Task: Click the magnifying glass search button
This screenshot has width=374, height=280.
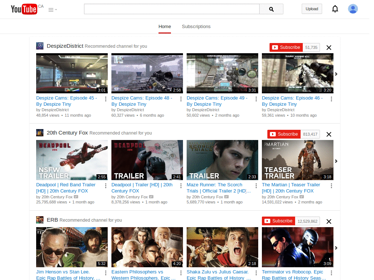Action: [x=271, y=9]
